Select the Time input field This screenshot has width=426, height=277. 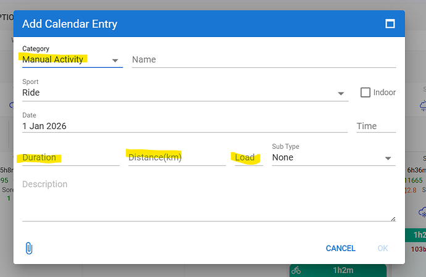coord(375,126)
